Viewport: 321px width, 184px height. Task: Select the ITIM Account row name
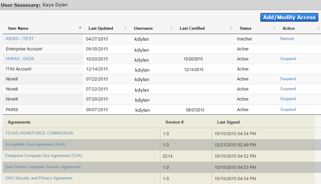click(x=19, y=69)
